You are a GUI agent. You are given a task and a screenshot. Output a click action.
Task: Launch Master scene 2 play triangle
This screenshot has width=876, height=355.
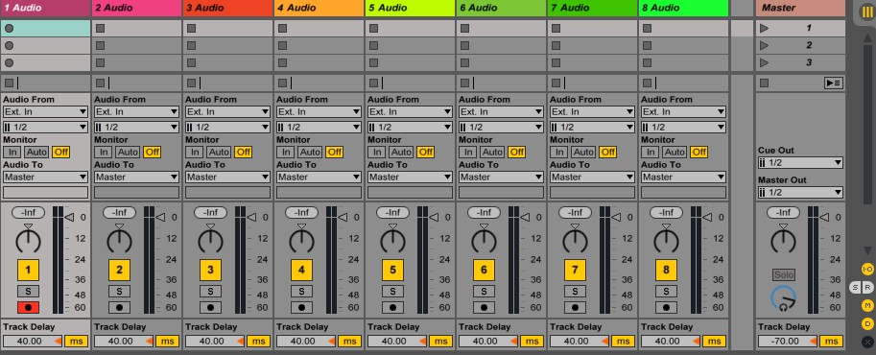765,45
